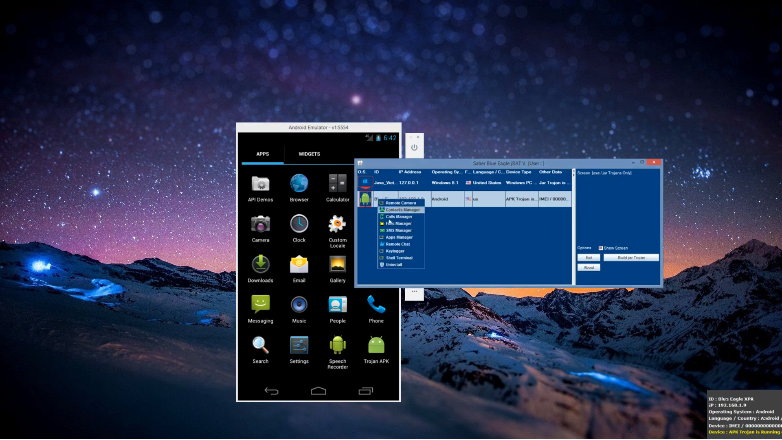Click the IP Address column header

[x=409, y=172]
